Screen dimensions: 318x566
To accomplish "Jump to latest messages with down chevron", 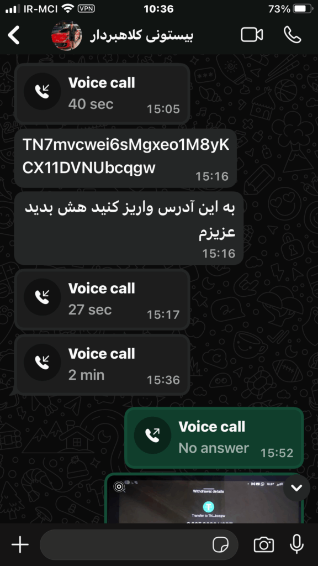I will point(296,488).
